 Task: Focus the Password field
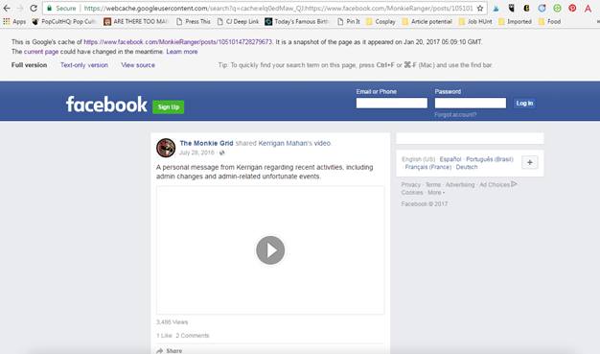click(x=471, y=103)
